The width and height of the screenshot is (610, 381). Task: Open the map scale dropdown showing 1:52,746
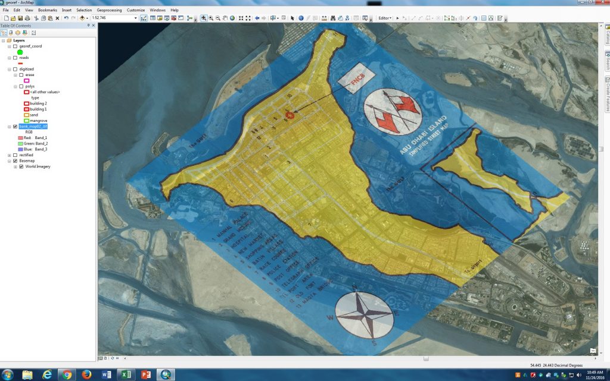pos(136,17)
